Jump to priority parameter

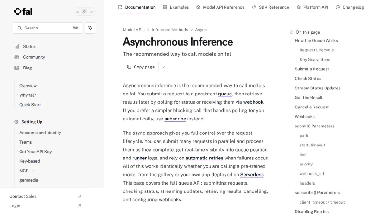tap(306, 164)
